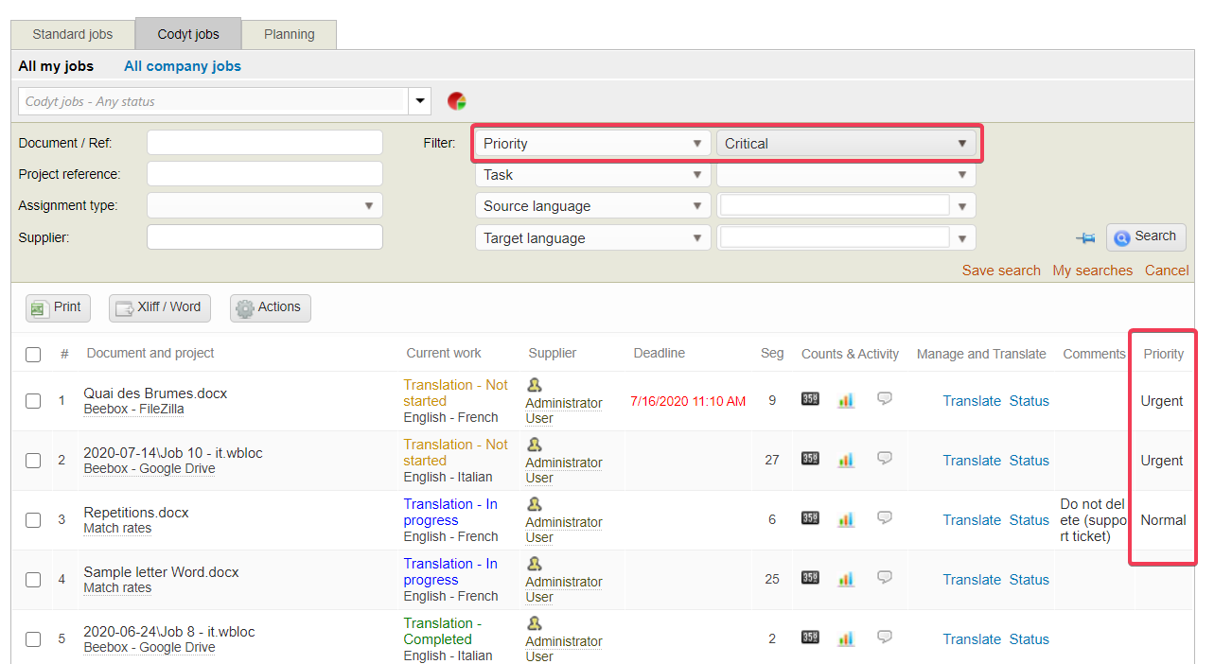Click the pin icon next to Search
The image size is (1232, 664).
[1085, 238]
